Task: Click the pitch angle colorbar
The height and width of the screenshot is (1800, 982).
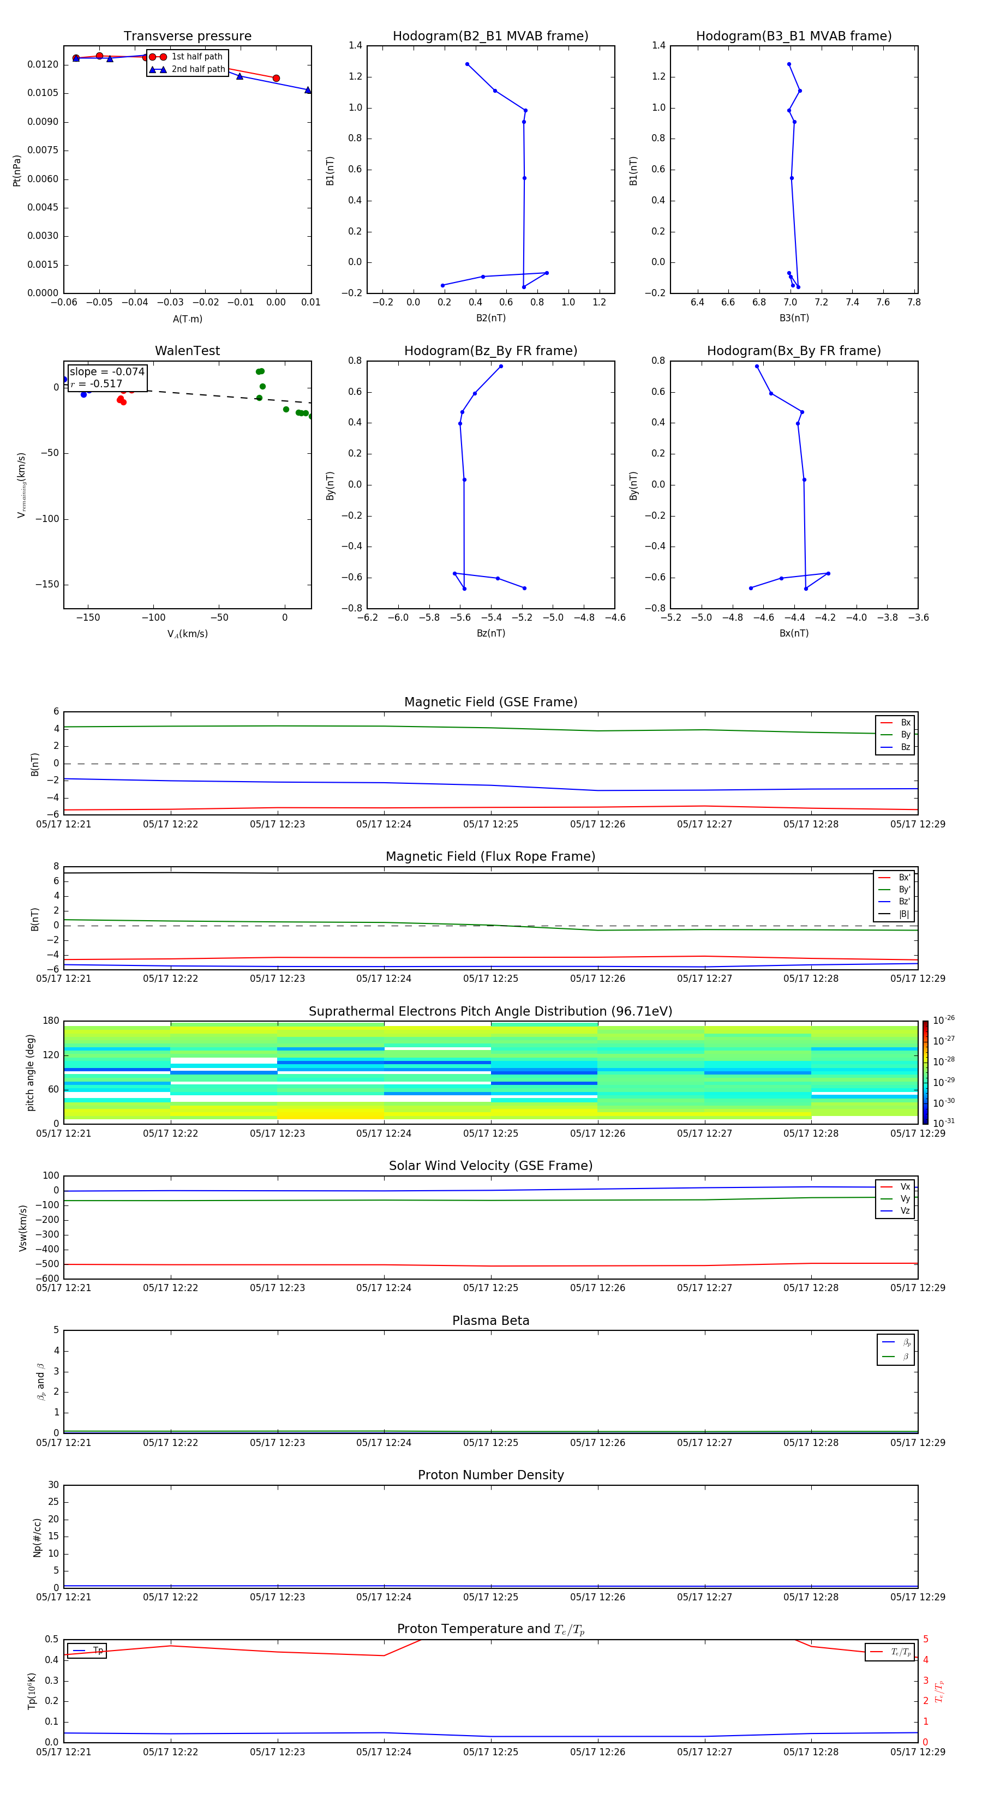Action: pyautogui.click(x=925, y=1072)
